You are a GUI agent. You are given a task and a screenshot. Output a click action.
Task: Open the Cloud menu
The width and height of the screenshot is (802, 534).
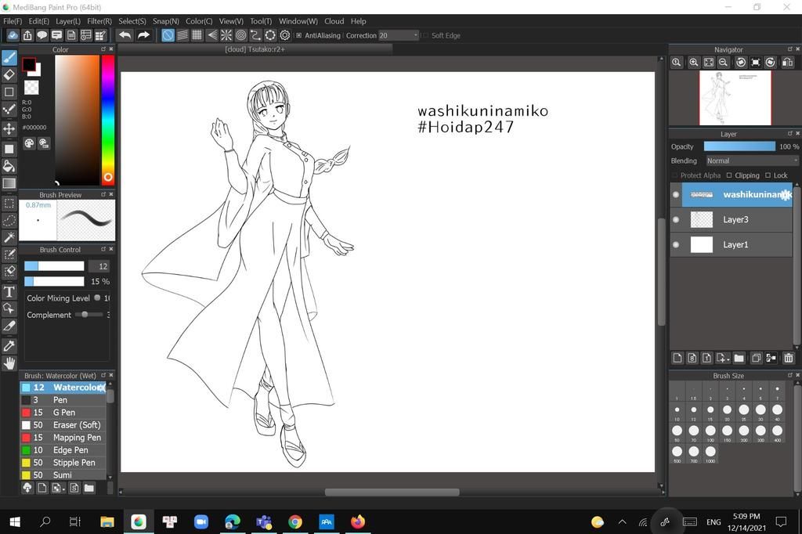(334, 21)
